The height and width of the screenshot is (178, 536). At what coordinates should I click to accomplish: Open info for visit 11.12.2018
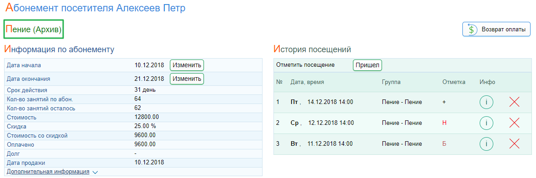click(x=486, y=144)
